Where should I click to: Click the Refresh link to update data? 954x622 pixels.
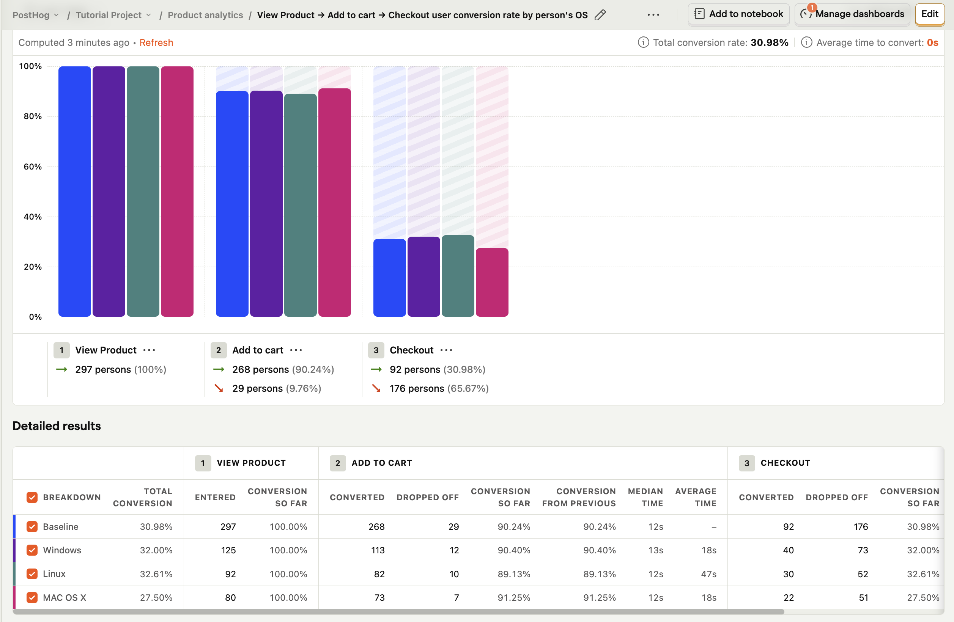coord(156,42)
